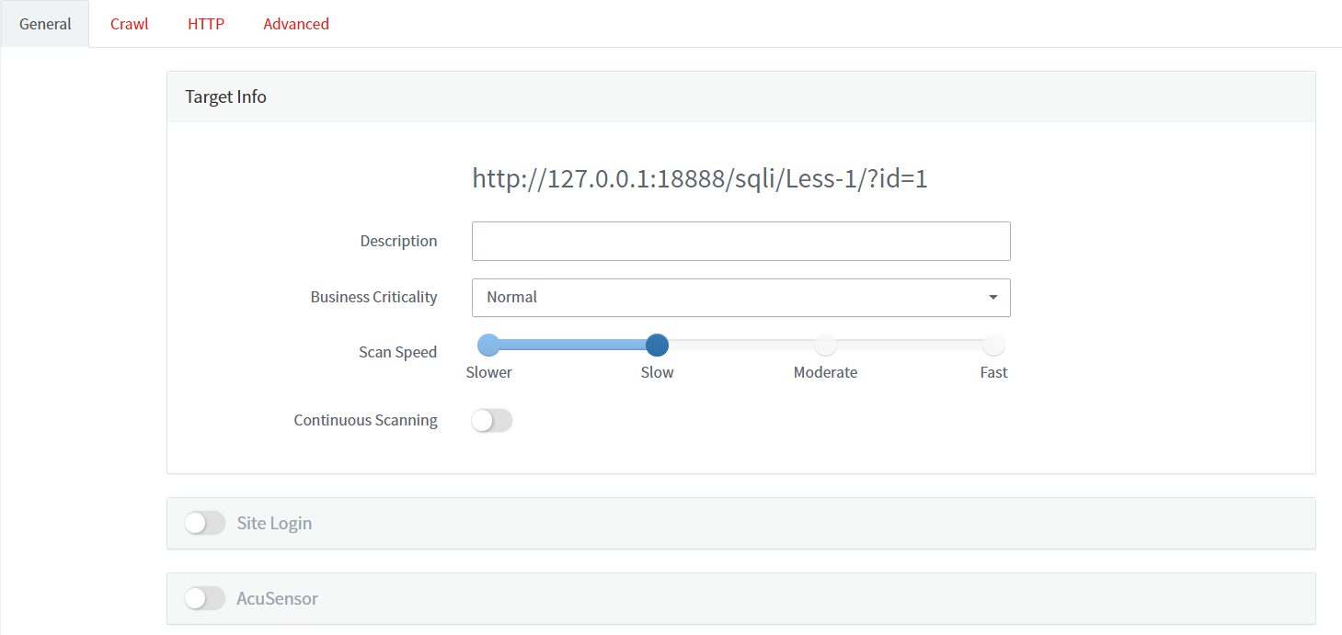Select the General tab
The image size is (1342, 635).
coord(45,24)
